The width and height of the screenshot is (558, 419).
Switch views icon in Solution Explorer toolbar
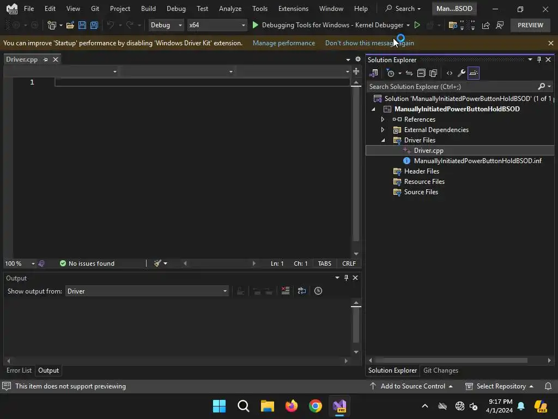pyautogui.click(x=374, y=73)
